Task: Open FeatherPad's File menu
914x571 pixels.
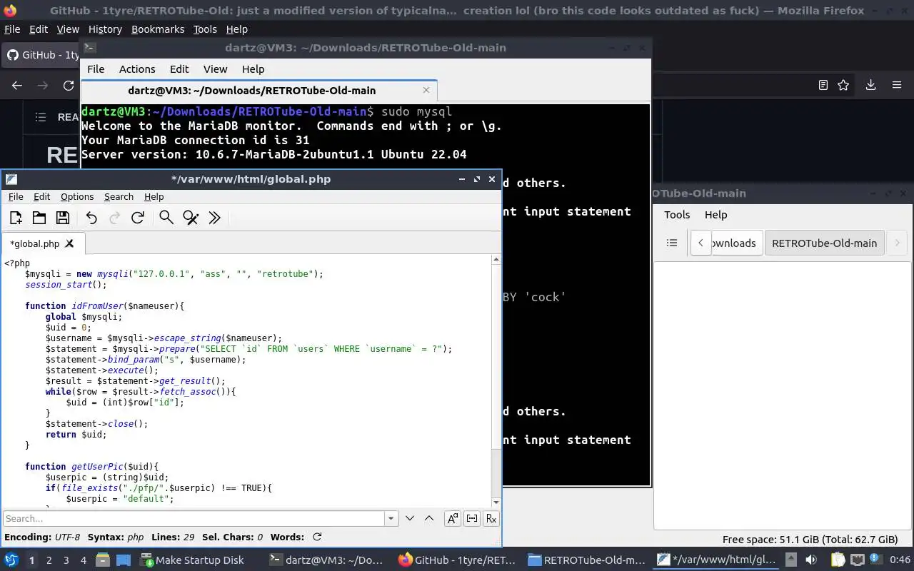Action: click(x=16, y=196)
